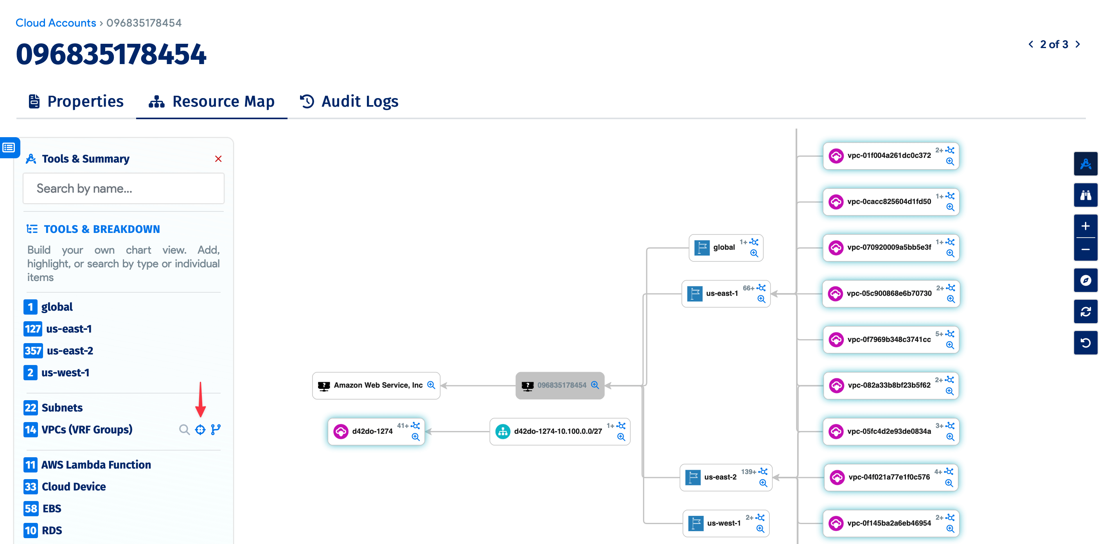Click inside the Search by name field
The image size is (1107, 544).
tap(123, 188)
